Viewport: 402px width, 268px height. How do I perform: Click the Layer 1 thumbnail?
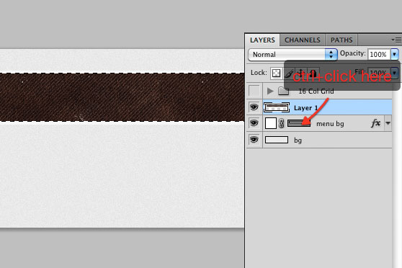click(x=277, y=107)
